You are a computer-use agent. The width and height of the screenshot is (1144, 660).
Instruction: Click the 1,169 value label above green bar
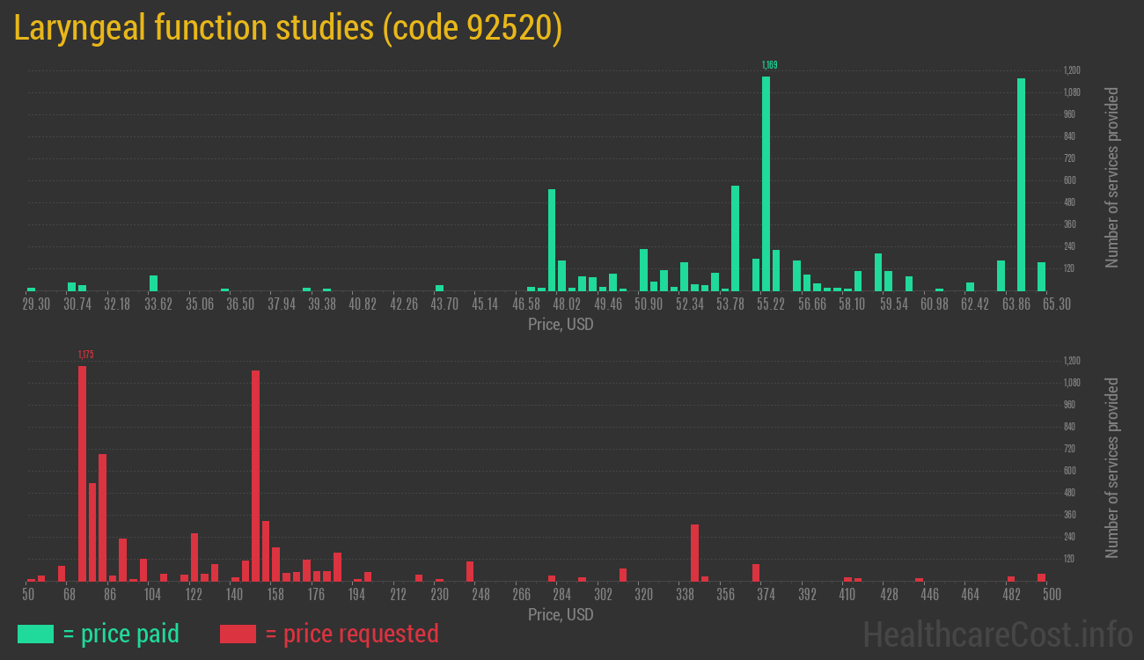pyautogui.click(x=769, y=65)
